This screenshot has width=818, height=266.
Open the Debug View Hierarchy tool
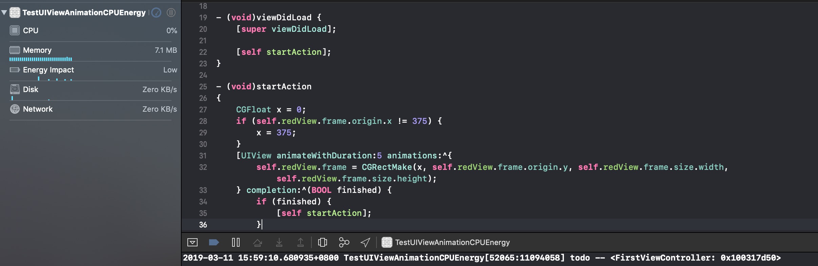point(323,242)
